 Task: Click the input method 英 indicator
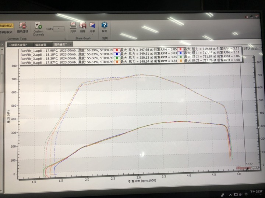(x=246, y=194)
